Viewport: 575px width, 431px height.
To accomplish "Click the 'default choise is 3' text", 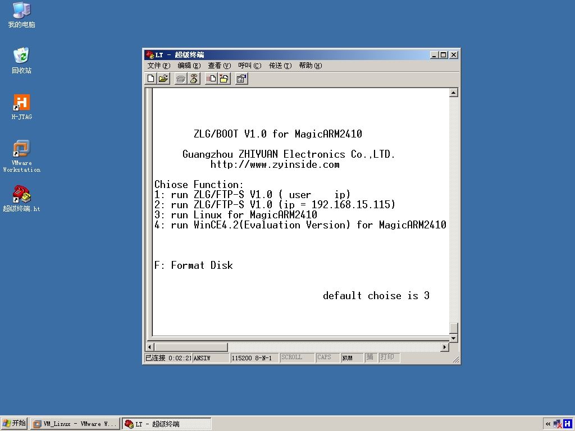I will [376, 295].
